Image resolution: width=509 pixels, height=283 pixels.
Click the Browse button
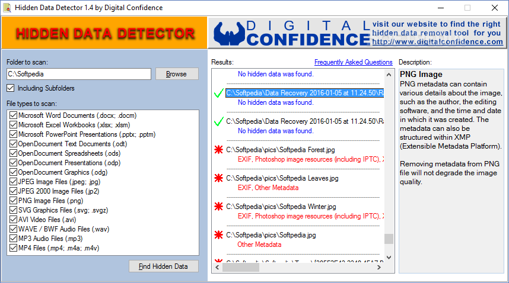(x=177, y=74)
